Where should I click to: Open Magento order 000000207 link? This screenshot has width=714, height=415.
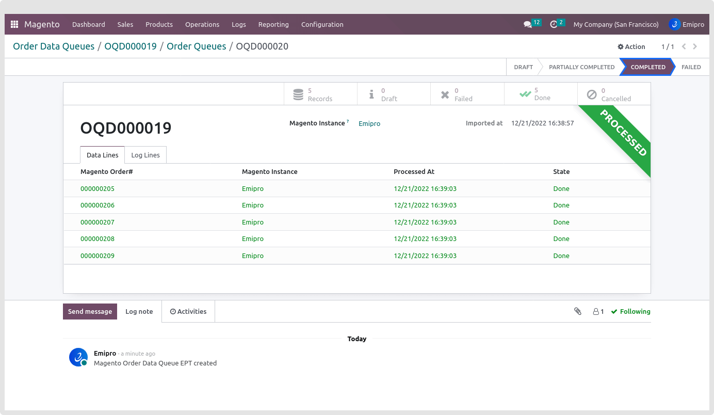(x=98, y=222)
